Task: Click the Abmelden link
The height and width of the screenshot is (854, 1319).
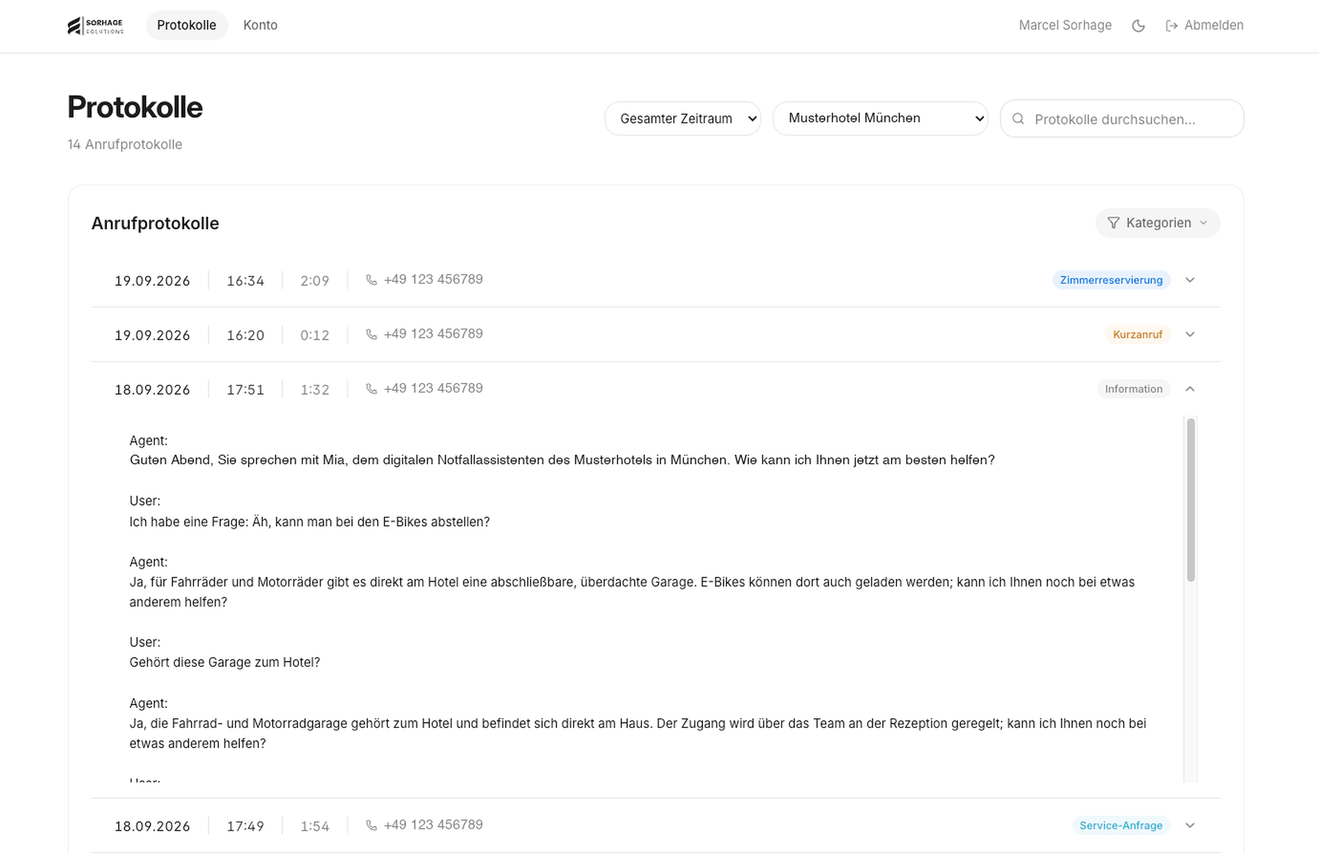Action: click(x=1205, y=25)
